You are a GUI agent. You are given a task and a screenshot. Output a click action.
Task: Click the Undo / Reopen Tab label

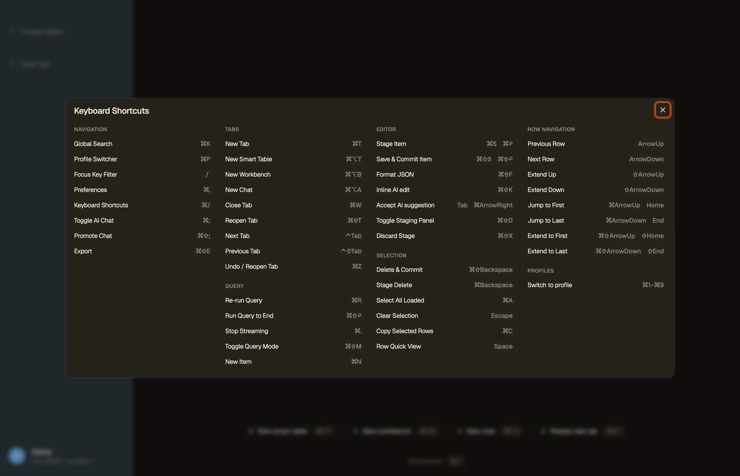pos(251,267)
